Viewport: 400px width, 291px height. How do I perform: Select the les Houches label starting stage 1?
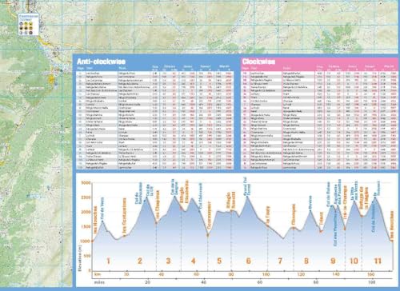(95, 220)
